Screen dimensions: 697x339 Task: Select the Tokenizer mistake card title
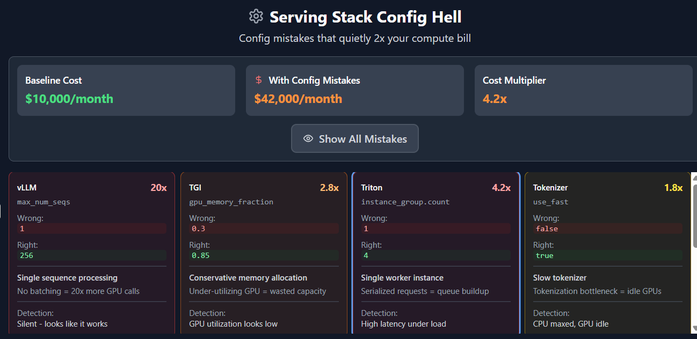tap(550, 188)
